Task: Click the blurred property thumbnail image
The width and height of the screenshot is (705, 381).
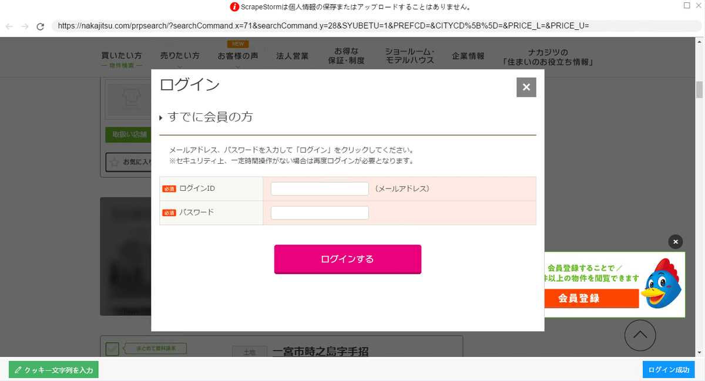Action: coord(126,256)
